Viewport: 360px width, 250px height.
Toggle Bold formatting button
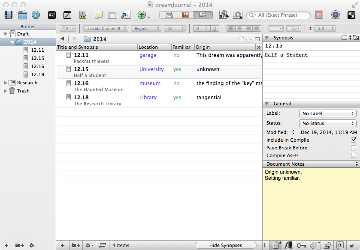[197, 28]
